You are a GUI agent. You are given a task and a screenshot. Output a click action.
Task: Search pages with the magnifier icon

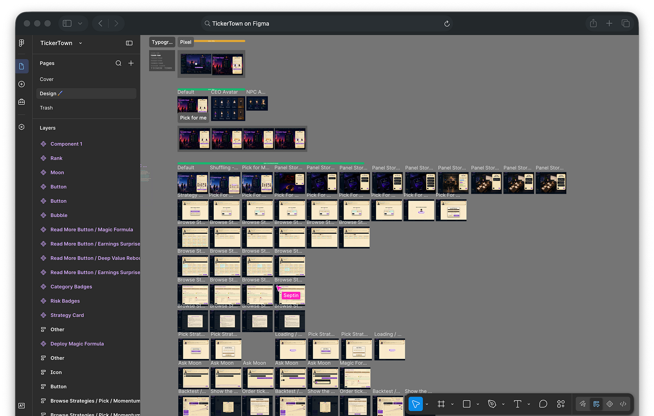point(119,63)
